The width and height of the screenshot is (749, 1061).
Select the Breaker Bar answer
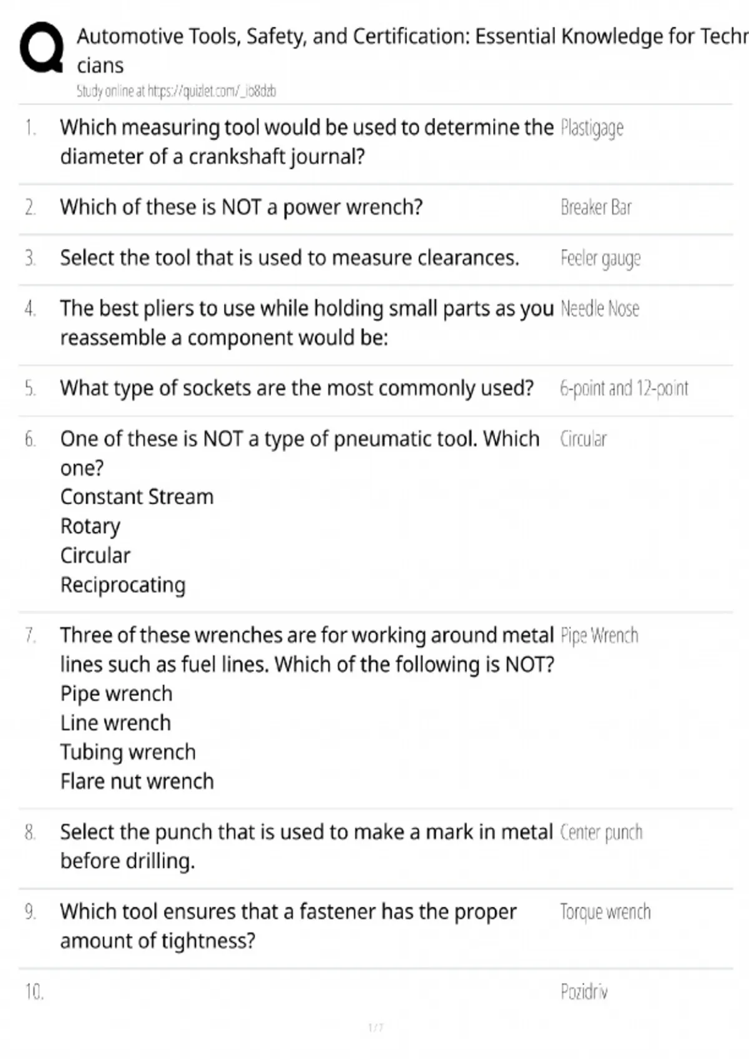pyautogui.click(x=596, y=207)
